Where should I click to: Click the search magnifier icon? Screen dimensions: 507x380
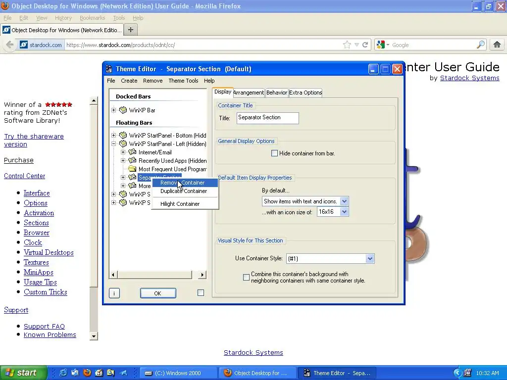pyautogui.click(x=481, y=45)
